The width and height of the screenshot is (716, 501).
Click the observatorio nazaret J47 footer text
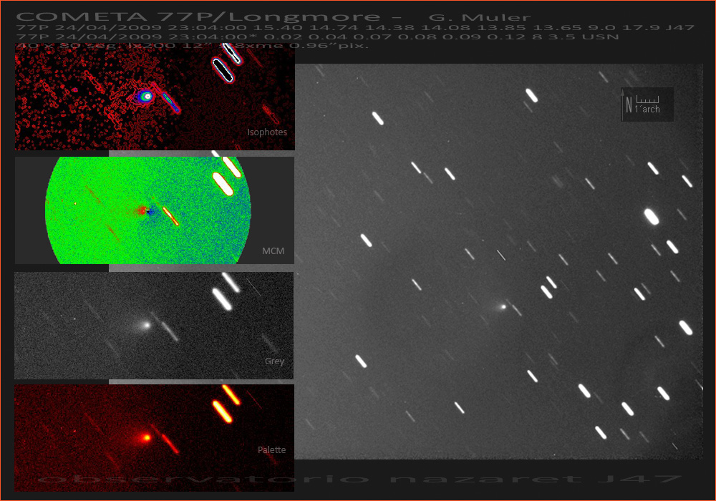(358, 478)
